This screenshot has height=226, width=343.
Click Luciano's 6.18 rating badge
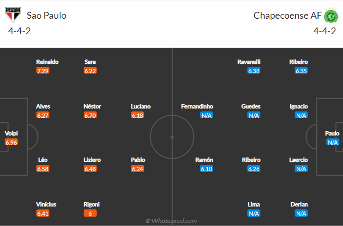137,115
